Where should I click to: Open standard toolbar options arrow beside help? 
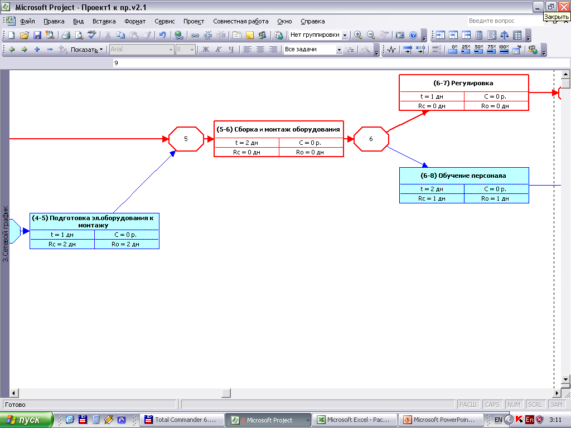[424, 35]
